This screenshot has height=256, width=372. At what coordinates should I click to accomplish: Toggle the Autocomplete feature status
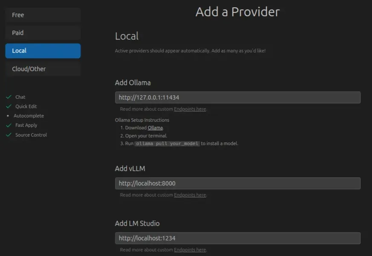29,116
